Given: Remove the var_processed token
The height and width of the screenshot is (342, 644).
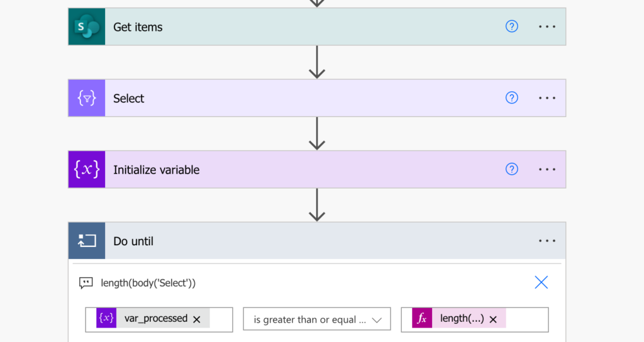Looking at the screenshot, I should point(197,319).
